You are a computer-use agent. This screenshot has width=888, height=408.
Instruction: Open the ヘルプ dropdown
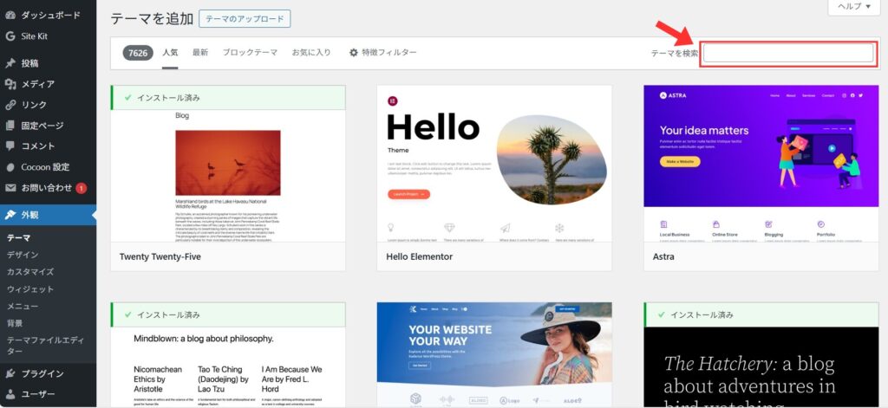[854, 7]
